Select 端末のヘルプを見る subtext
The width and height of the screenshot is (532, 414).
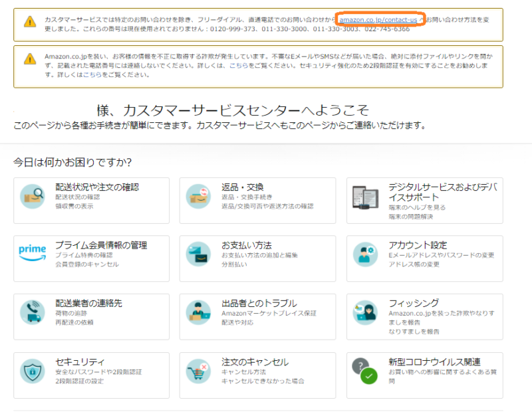click(x=417, y=207)
